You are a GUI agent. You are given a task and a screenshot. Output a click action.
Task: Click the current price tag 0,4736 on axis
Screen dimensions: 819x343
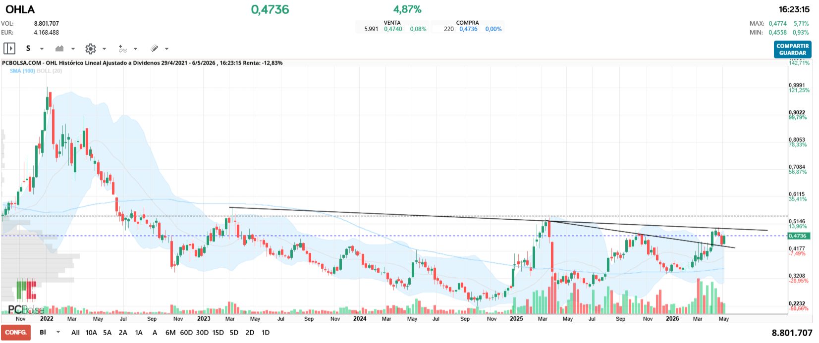798,236
